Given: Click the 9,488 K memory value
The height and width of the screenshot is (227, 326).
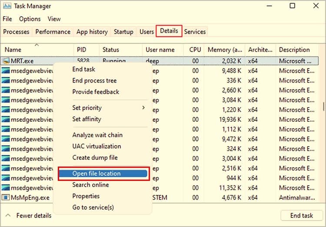Looking at the screenshot, I should pyautogui.click(x=232, y=71).
